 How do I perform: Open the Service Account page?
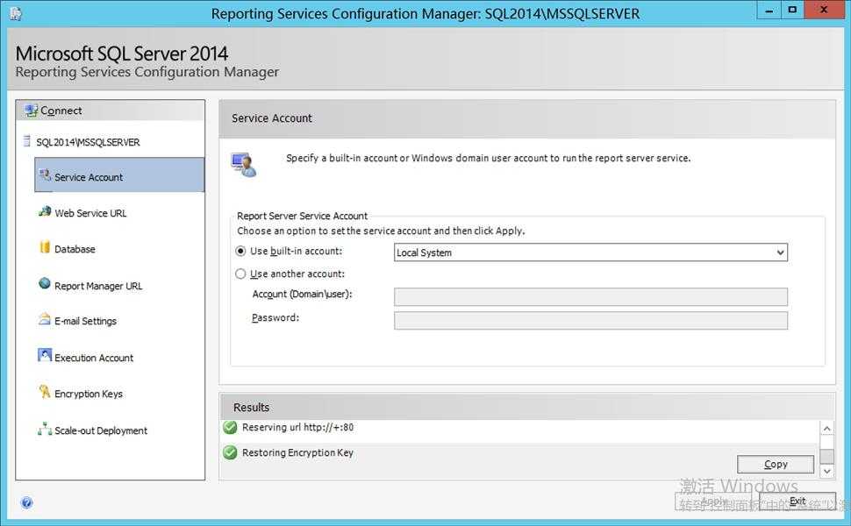pyautogui.click(x=119, y=175)
